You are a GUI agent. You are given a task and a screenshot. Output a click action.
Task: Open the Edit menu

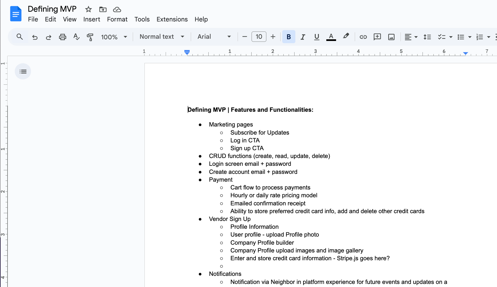click(x=50, y=19)
